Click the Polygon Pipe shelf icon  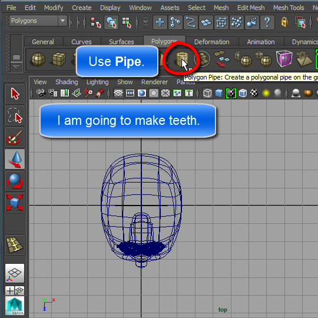[x=182, y=59]
